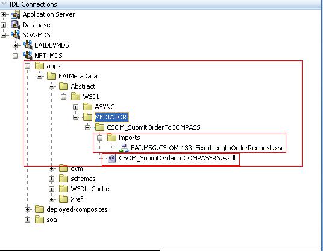Collapse the NFT_MDS connection

coord(15,56)
